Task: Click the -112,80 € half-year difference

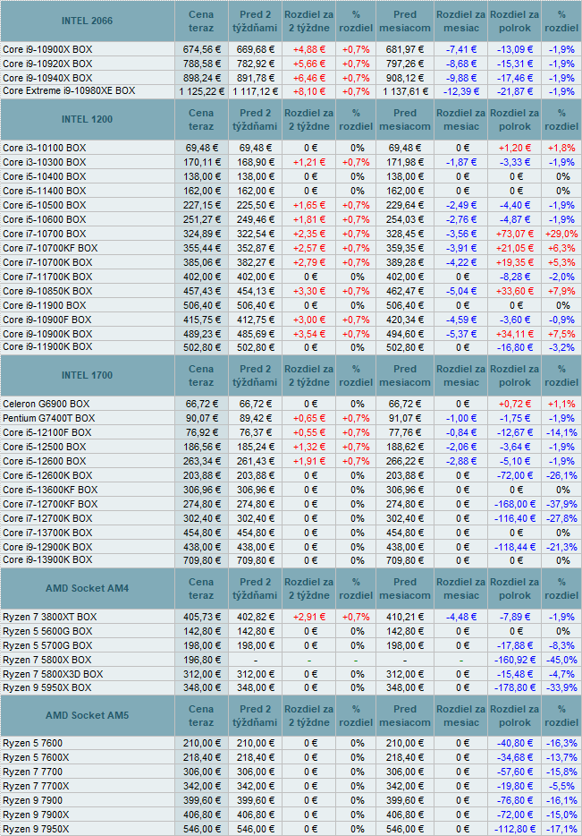Action: (x=514, y=830)
